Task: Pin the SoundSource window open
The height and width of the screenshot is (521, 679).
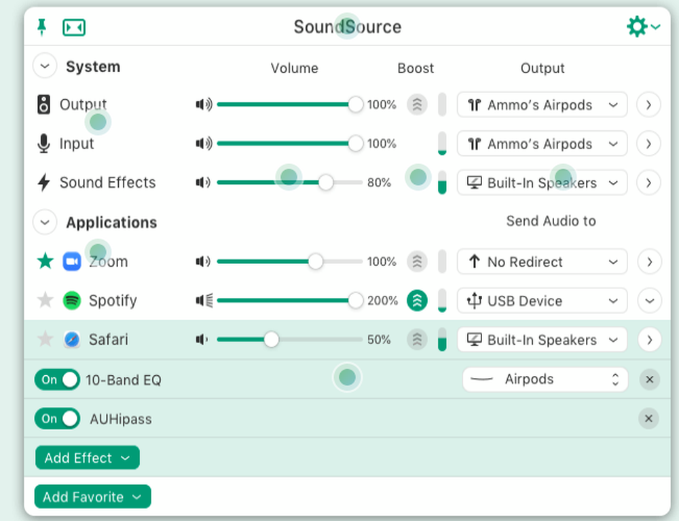Action: point(41,27)
